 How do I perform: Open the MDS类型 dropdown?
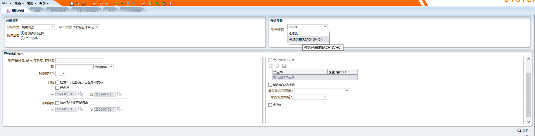tap(86, 27)
